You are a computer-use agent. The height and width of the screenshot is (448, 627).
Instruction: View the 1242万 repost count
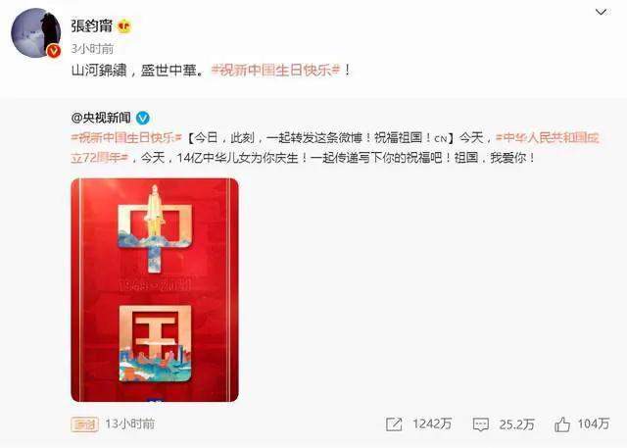point(432,424)
